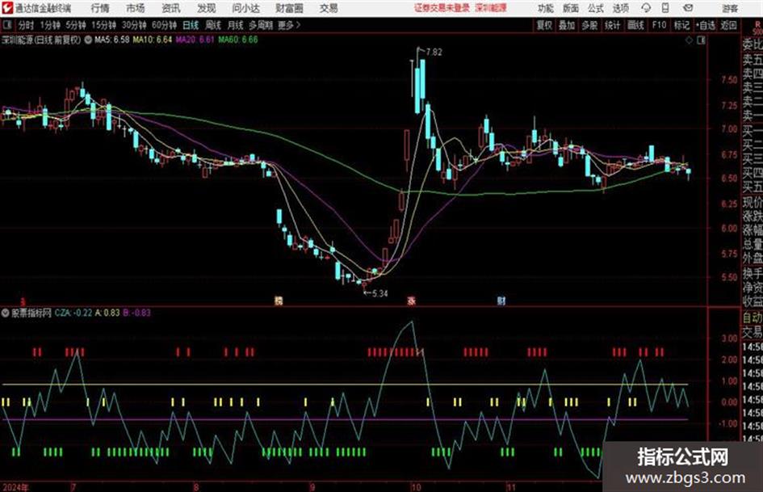Open the F10 company info button
Image resolution: width=763 pixels, height=492 pixels.
tap(659, 25)
